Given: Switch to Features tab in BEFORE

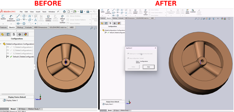Looking at the screenshot, I should (3, 28).
